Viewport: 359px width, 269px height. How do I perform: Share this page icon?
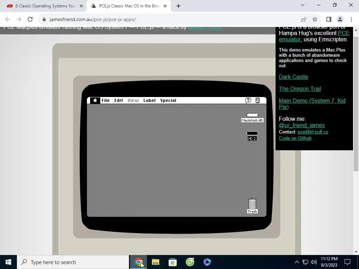point(304,20)
